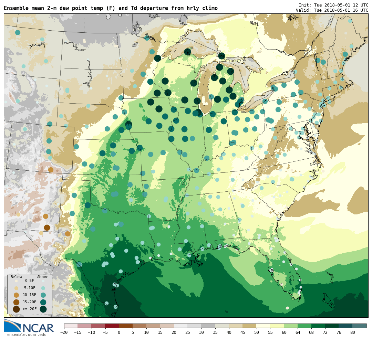
Task: Click the '60' colorbar tick label
Action: click(284, 332)
